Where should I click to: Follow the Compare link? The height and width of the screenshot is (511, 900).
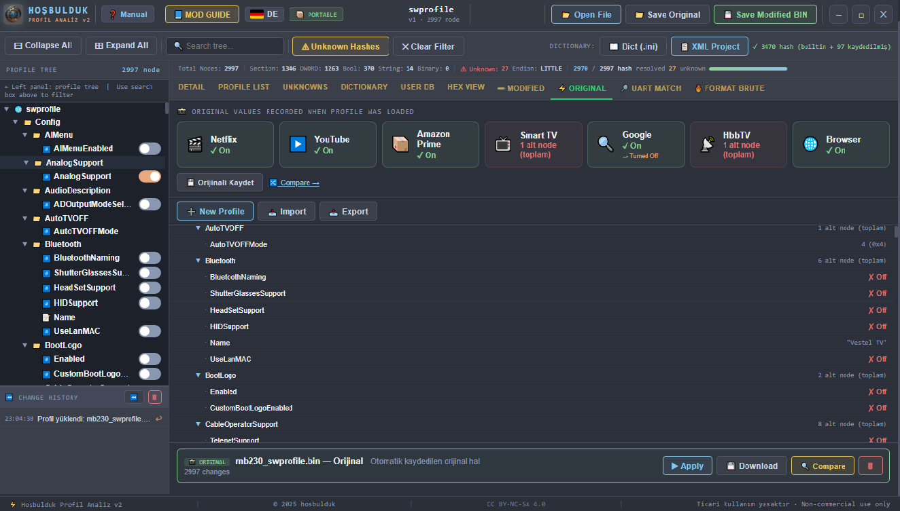click(x=294, y=183)
